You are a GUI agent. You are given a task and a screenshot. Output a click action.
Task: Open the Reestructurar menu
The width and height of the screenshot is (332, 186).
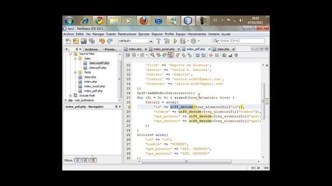pyautogui.click(x=127, y=34)
